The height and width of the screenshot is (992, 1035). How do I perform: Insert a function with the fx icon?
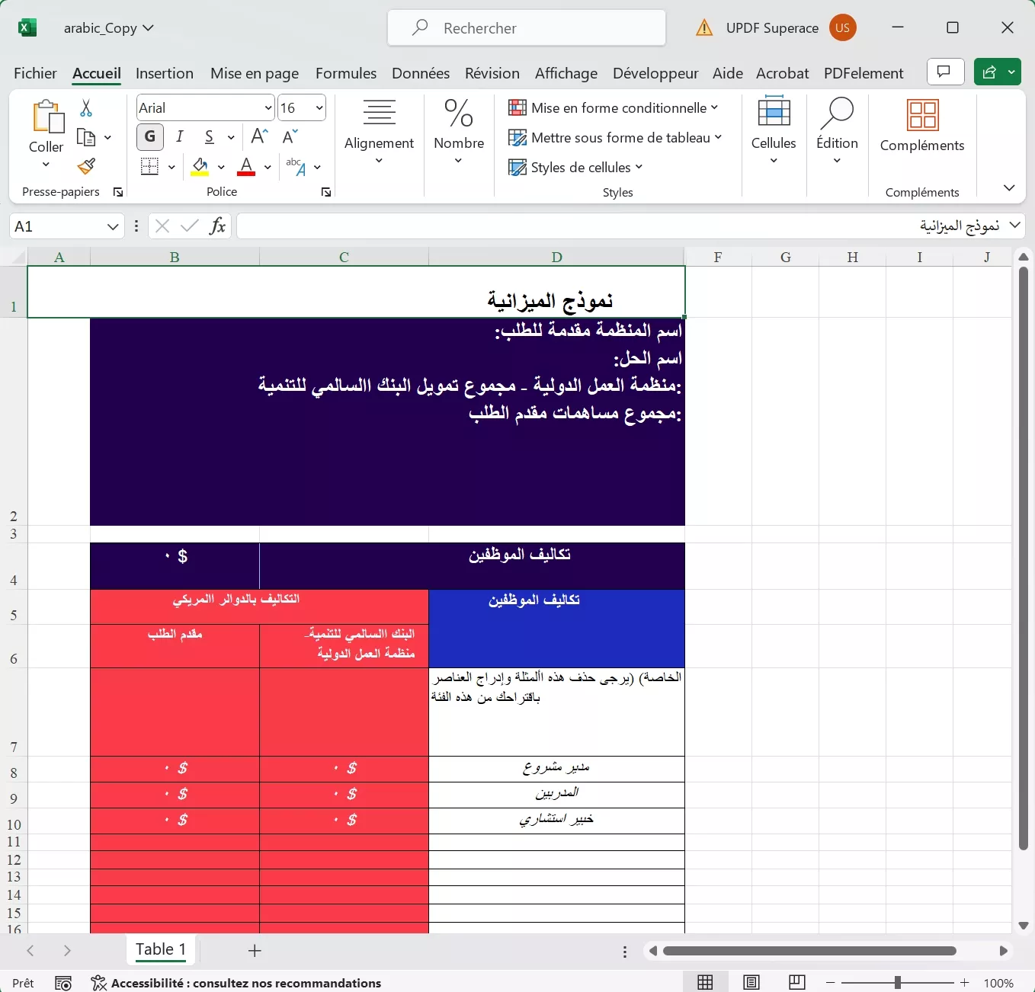tap(217, 226)
